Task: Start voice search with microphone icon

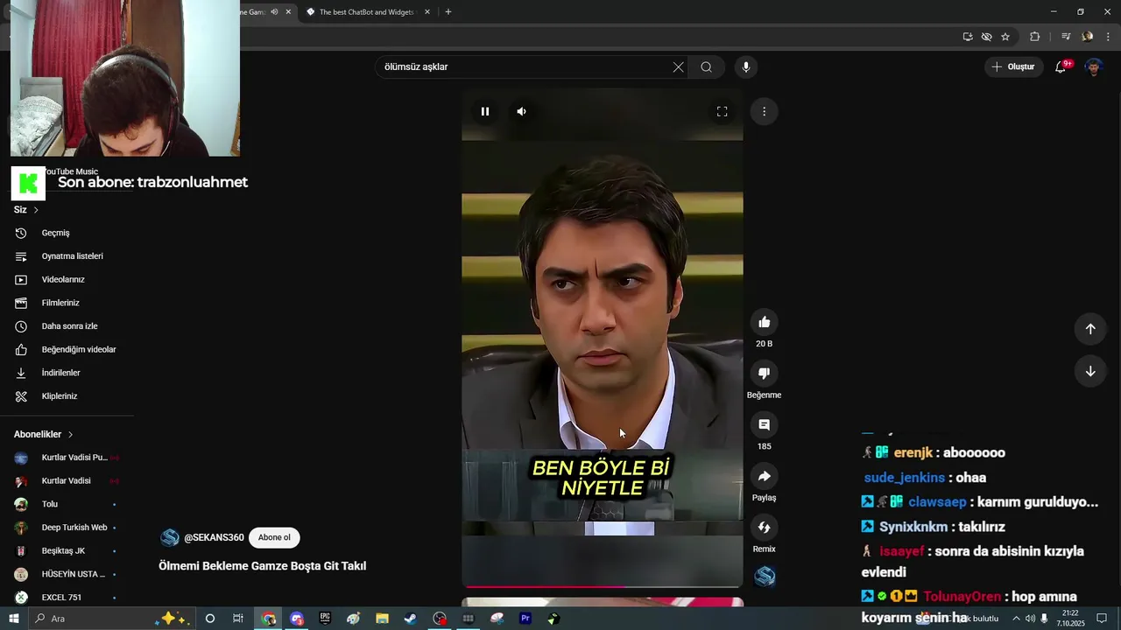Action: tap(746, 67)
